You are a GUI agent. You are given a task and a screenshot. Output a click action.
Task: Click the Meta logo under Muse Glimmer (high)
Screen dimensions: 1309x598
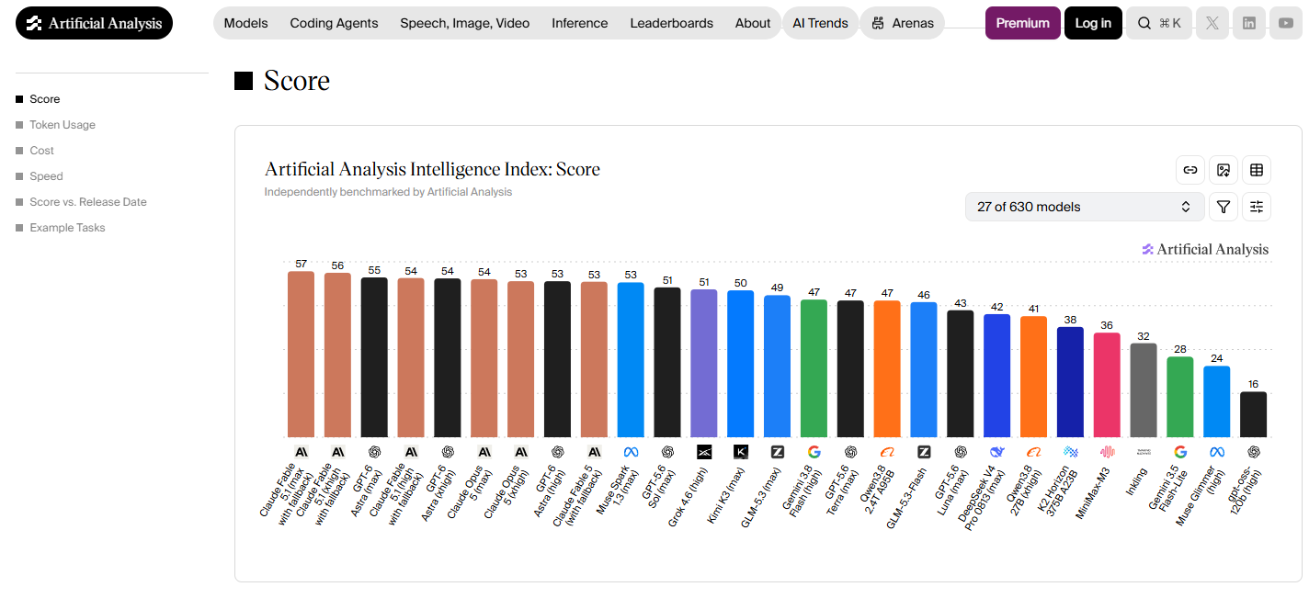[x=1217, y=452]
